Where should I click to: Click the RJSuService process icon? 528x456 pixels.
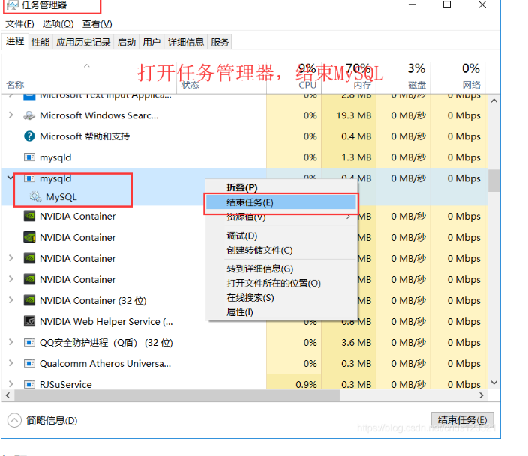coord(29,384)
